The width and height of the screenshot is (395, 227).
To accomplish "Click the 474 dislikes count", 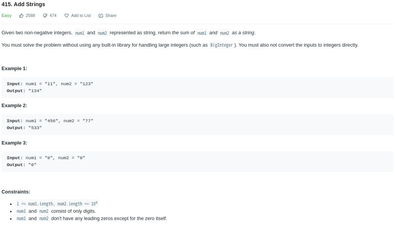I will pyautogui.click(x=53, y=15).
